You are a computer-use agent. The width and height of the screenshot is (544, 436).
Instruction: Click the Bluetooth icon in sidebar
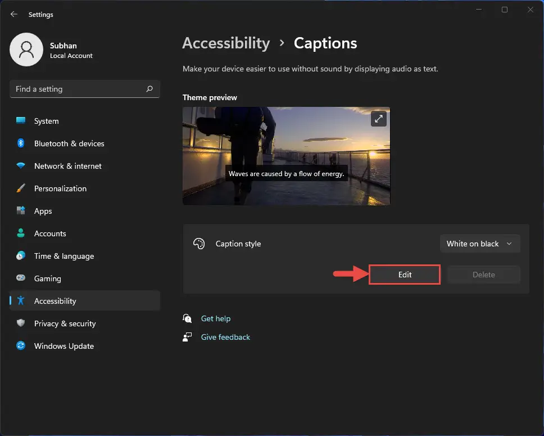pos(21,143)
